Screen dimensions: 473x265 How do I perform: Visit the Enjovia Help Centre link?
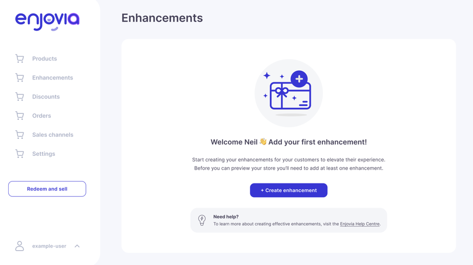(359, 224)
